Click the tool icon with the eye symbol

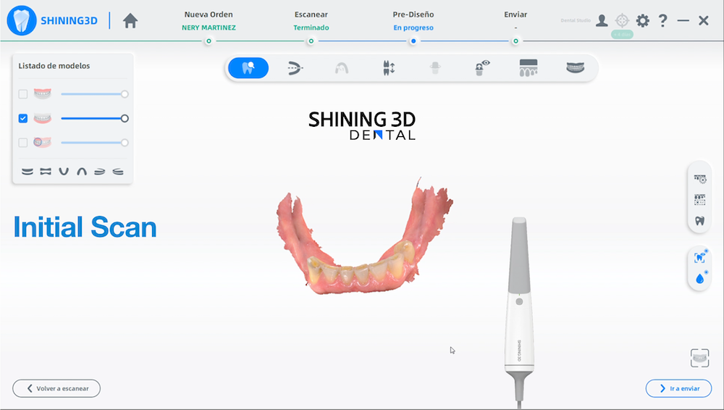pos(482,68)
